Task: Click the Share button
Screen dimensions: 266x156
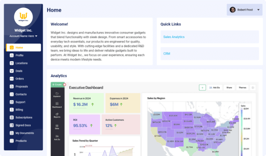Action: (x=229, y=87)
